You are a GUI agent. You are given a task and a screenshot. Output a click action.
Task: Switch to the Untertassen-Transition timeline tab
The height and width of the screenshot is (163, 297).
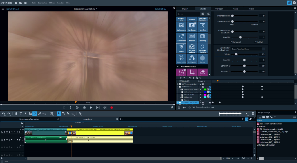point(29,119)
